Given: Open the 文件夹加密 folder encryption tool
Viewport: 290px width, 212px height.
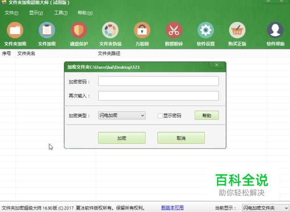Looking at the screenshot, I should coord(15,34).
